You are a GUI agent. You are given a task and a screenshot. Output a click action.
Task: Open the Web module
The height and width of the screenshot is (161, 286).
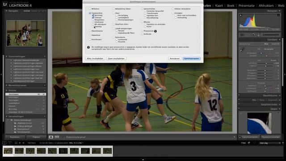pyautogui.click(x=281, y=6)
